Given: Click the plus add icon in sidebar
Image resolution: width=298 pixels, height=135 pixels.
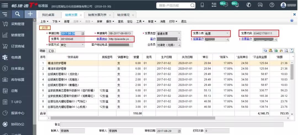Looking at the screenshot, I should pyautogui.click(x=30, y=14).
